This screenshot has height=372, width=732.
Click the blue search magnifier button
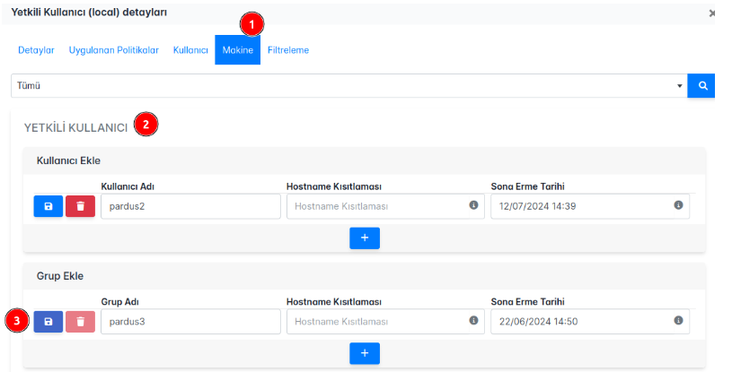click(701, 85)
